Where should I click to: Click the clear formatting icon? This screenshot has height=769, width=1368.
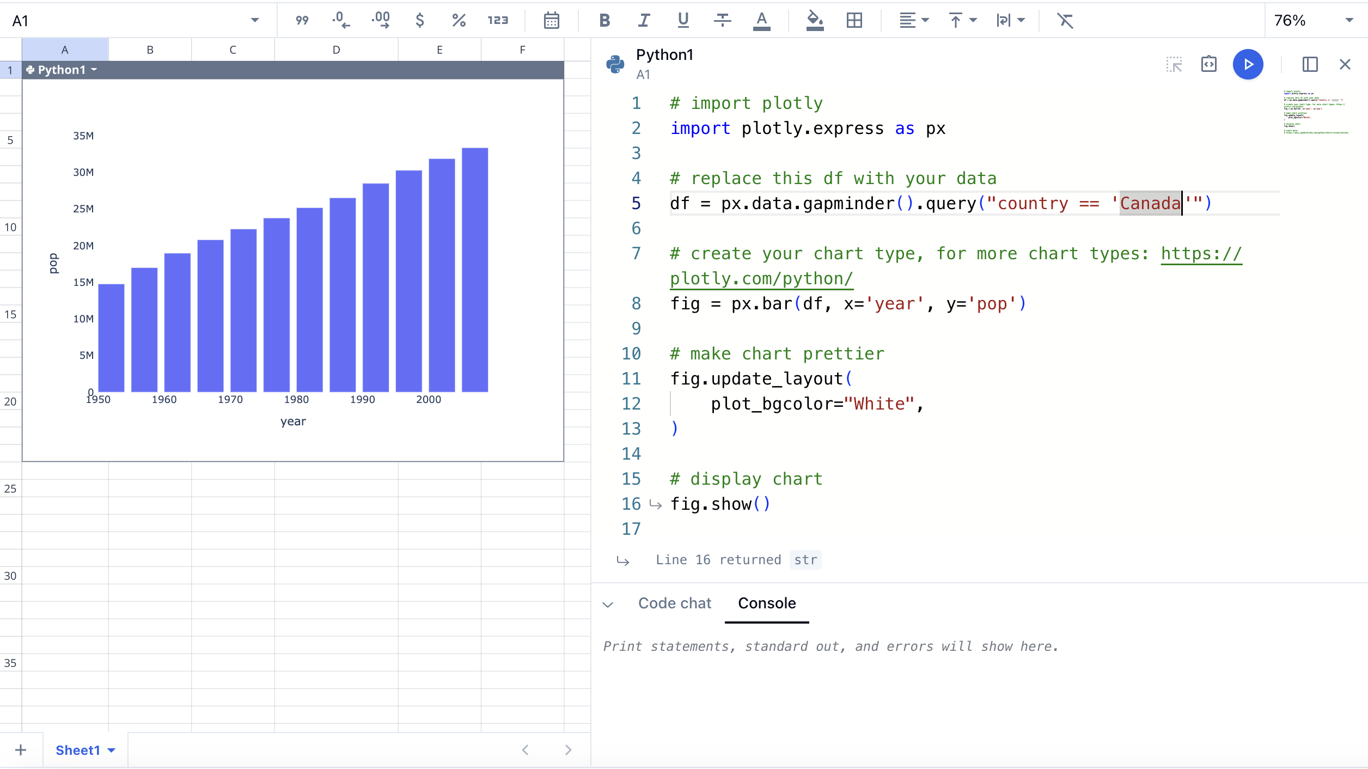[x=1065, y=21]
